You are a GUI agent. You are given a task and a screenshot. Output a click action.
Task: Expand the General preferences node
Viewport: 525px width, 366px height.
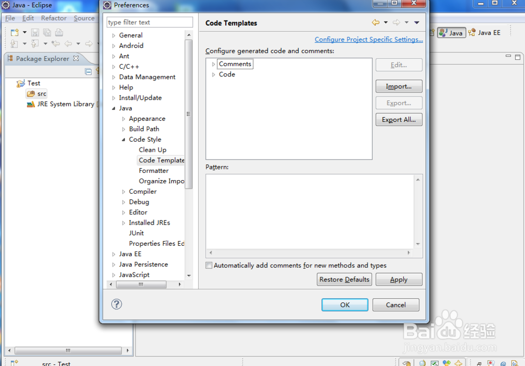coord(113,35)
